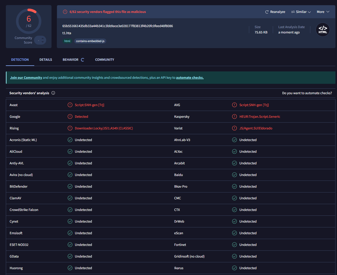This screenshot has width=337, height=275.
Task: Click the alert icon beside AVG result
Action: point(234,105)
